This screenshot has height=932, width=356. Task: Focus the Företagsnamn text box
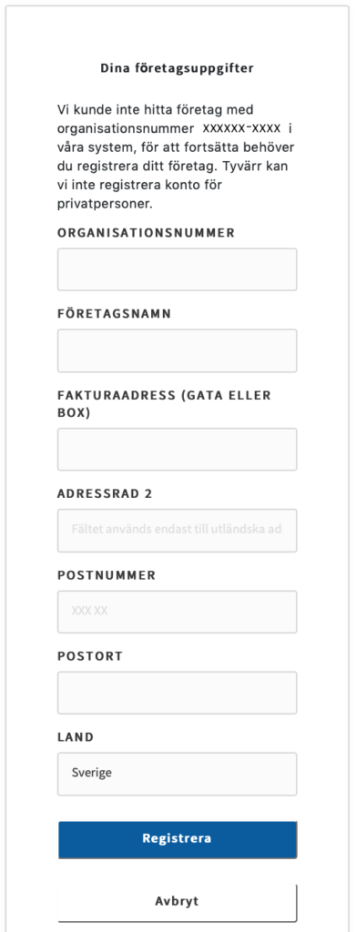pyautogui.click(x=178, y=350)
